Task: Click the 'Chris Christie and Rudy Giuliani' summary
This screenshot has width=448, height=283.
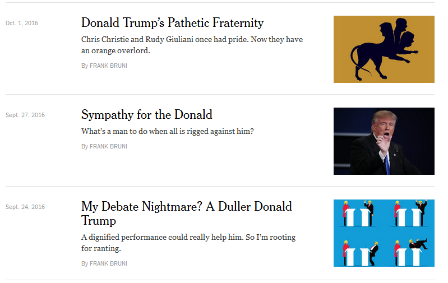Action: pyautogui.click(x=192, y=40)
